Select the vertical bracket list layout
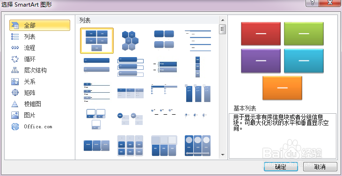 pyautogui.click(x=165, y=67)
